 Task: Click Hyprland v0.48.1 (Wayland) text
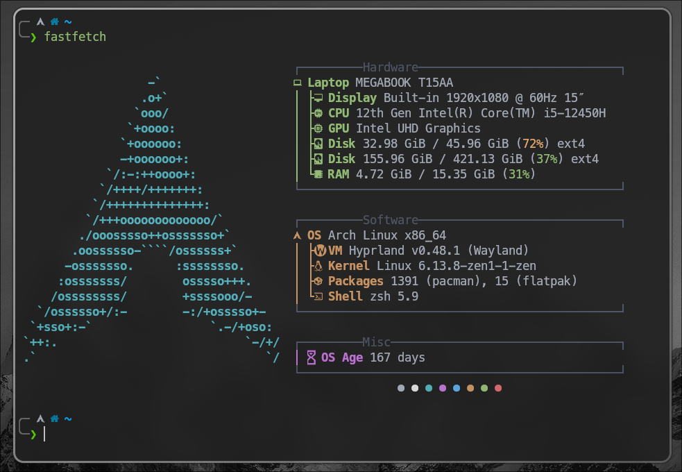[438, 251]
